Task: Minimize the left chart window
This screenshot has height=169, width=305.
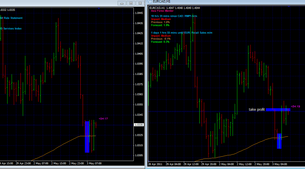Action: click(122, 3)
